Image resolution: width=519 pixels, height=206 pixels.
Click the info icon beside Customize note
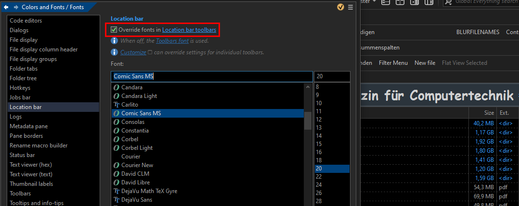(114, 52)
